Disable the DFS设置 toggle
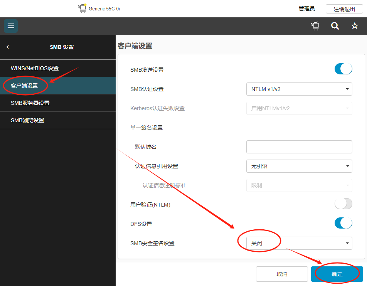The image size is (367, 286). coord(343,223)
